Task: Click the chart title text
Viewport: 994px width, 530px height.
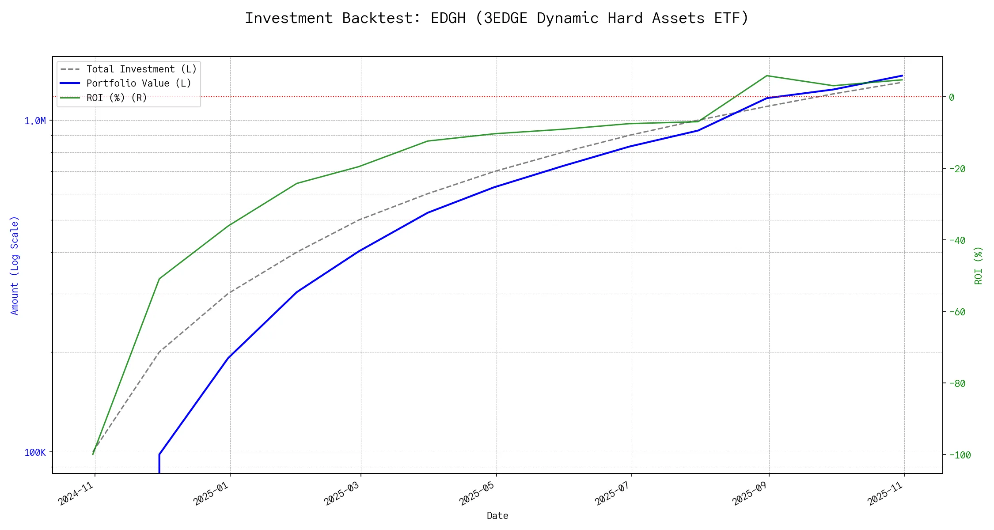Action: point(497,18)
